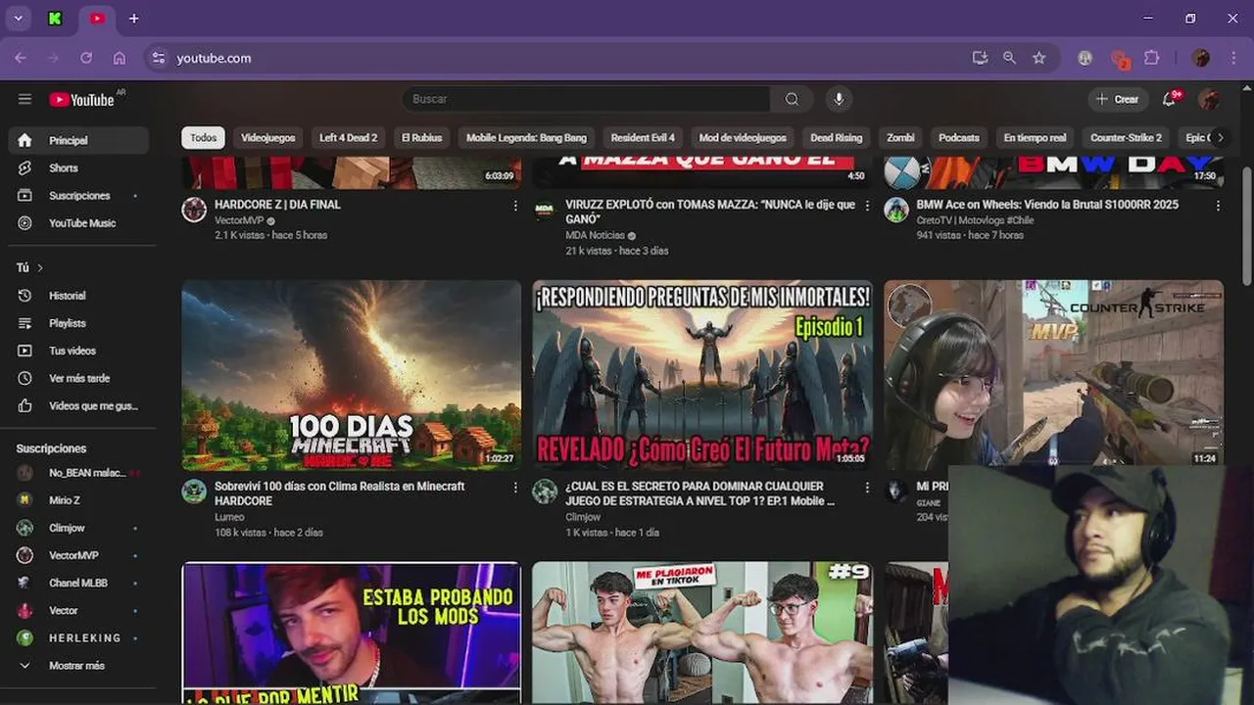
Task: Select the El Rubius chip
Action: click(x=421, y=138)
